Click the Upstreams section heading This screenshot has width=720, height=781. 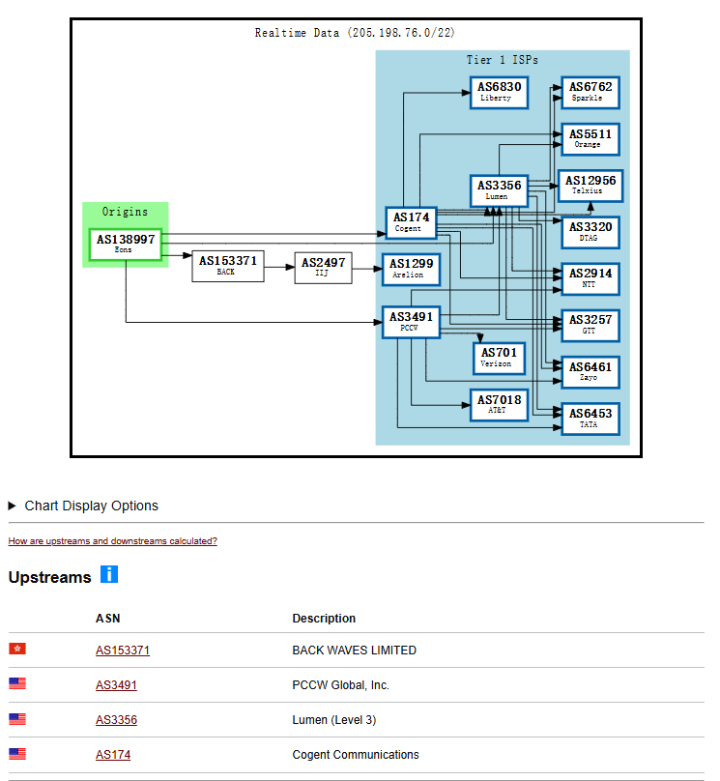tap(50, 577)
